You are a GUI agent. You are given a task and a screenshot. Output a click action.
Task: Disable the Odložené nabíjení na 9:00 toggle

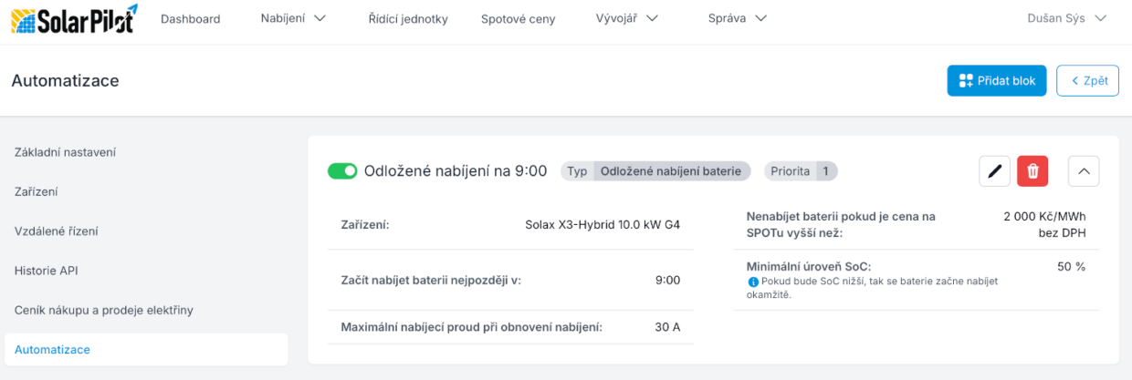pyautogui.click(x=342, y=171)
